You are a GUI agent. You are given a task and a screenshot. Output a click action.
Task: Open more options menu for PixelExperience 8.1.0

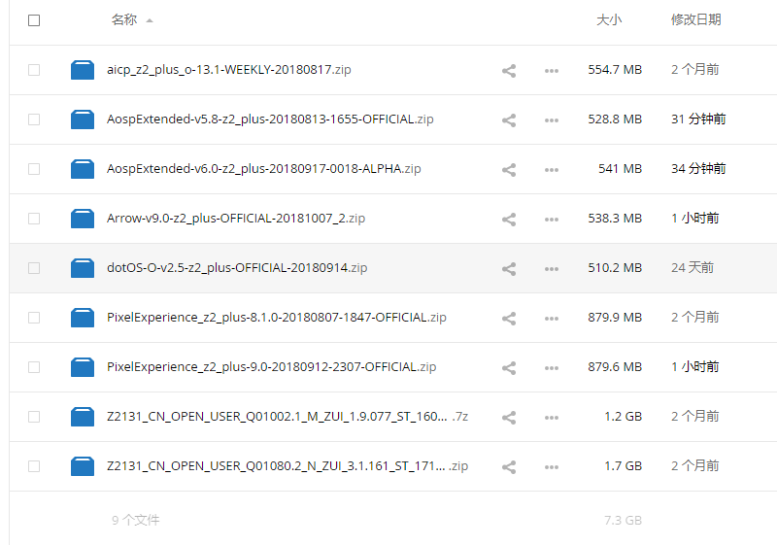(x=552, y=318)
